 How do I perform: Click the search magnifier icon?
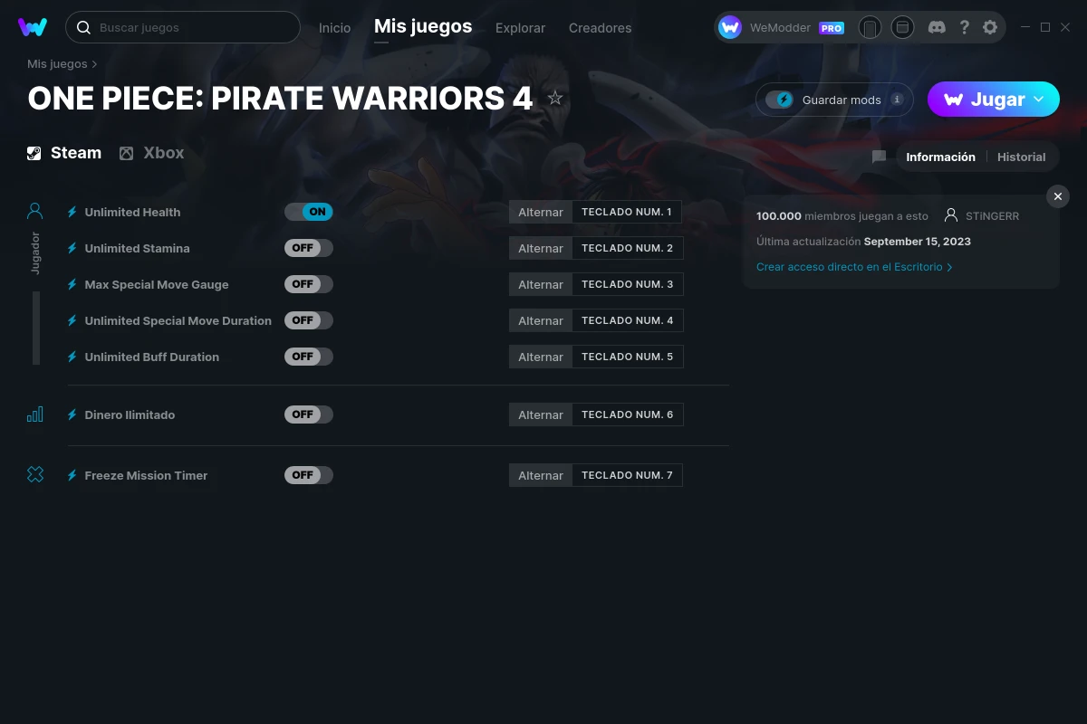click(x=83, y=27)
